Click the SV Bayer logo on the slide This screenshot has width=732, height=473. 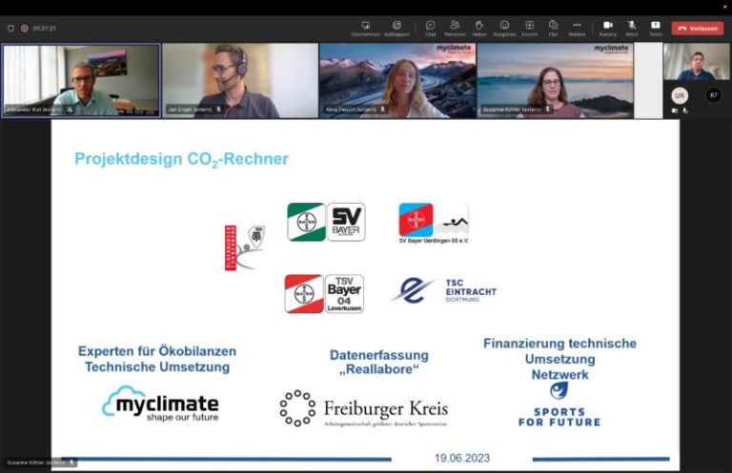click(326, 223)
